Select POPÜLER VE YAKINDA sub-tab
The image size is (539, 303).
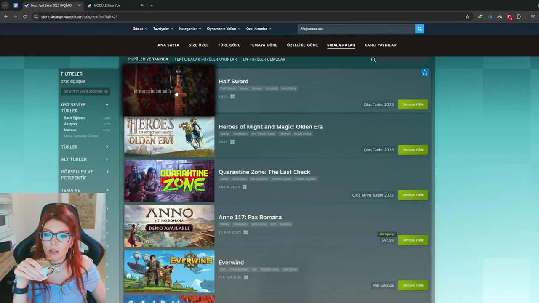[x=148, y=59]
